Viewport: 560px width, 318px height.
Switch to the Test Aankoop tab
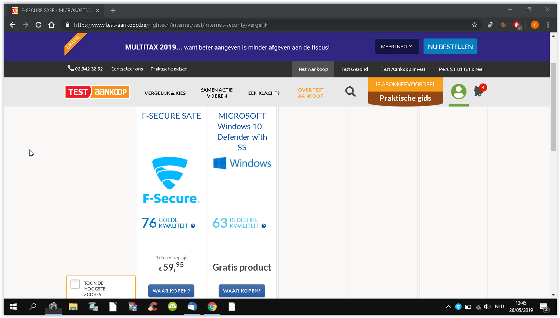[x=313, y=69]
